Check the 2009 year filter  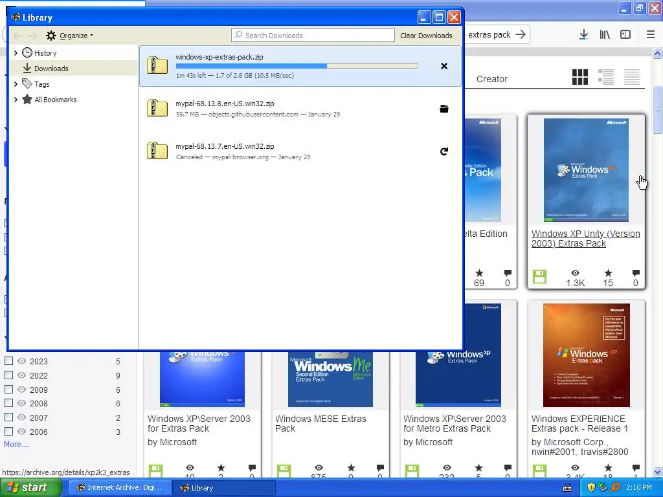8,389
